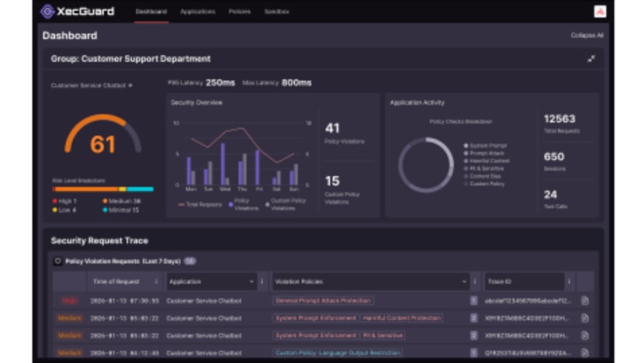Collapse the Customer Support Department group panel icon

coord(591,59)
